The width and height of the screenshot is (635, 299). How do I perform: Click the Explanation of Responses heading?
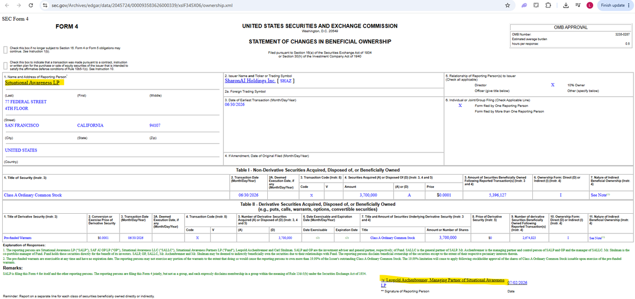click(x=24, y=246)
